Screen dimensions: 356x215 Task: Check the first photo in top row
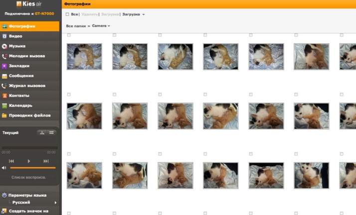69,35
